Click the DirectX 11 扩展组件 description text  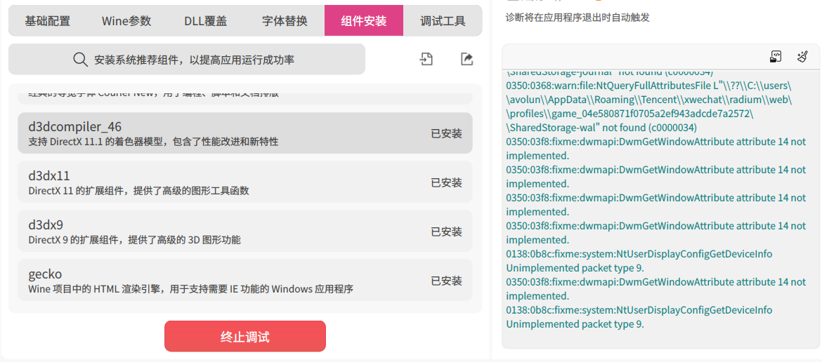coord(139,191)
